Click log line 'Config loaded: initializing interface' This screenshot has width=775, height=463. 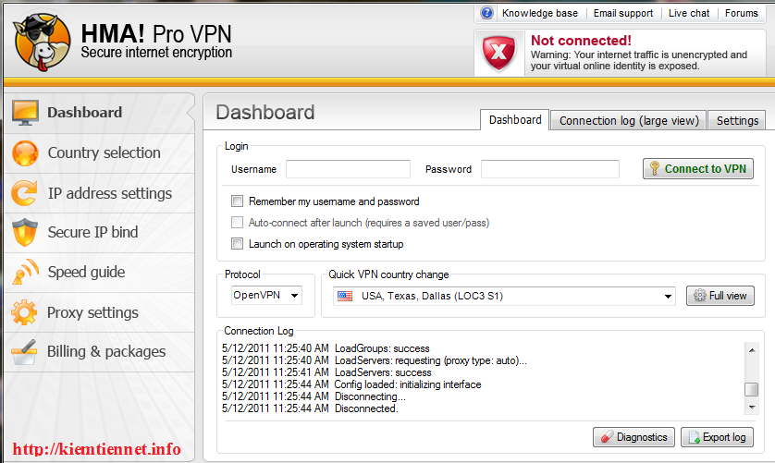(351, 384)
